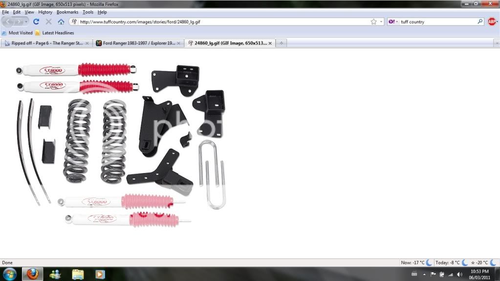Viewport: 500px width, 281px height.
Task: Open the Bookmarks menu
Action: (x=67, y=12)
